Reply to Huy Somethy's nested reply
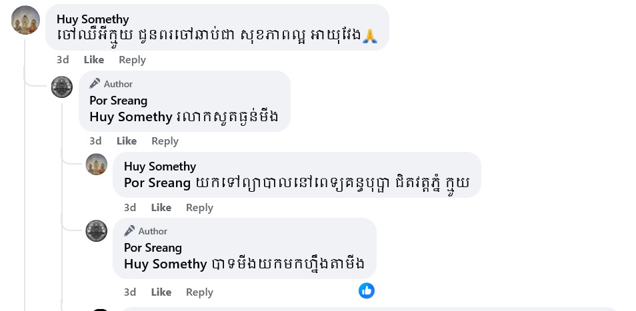The image size is (636, 311). pyautogui.click(x=199, y=208)
